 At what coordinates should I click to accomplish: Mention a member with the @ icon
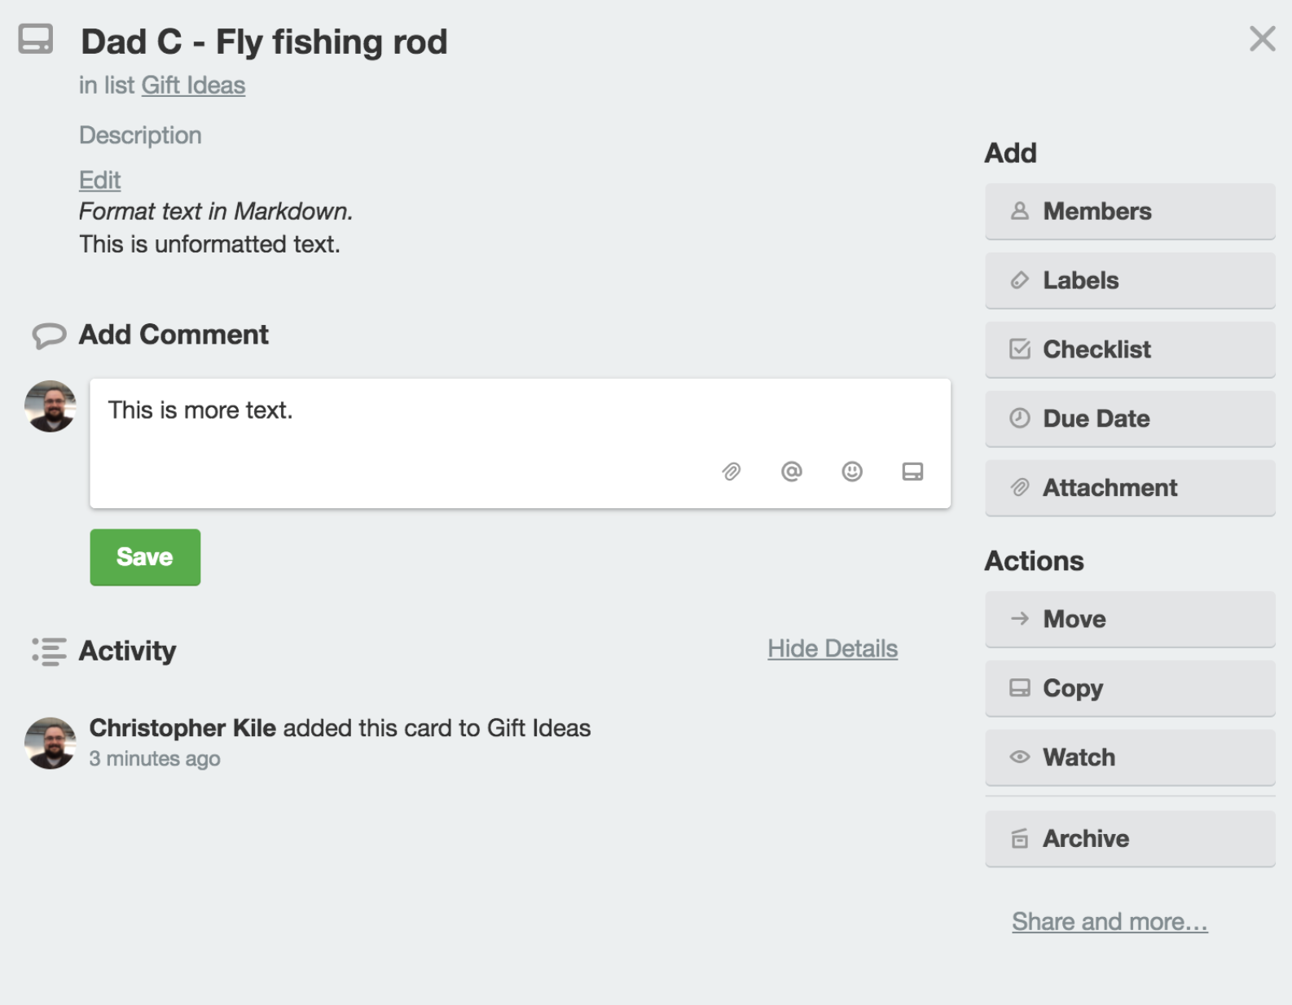792,472
